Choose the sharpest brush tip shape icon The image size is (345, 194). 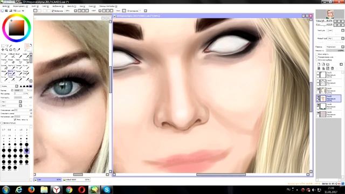21,86
